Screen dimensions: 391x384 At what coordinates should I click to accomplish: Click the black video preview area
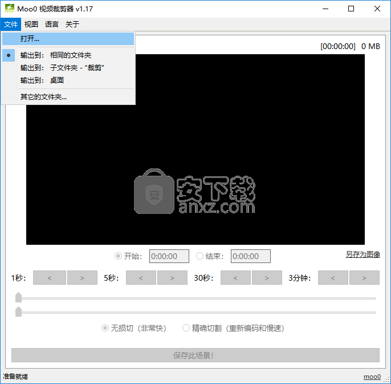[195, 149]
